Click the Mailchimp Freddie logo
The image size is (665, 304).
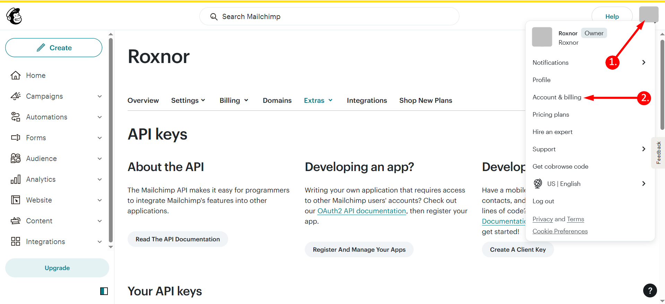14,16
